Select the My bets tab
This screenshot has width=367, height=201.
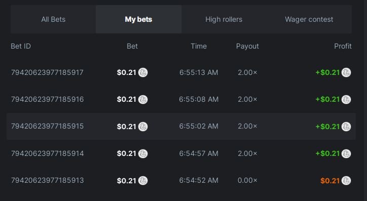[x=138, y=19]
